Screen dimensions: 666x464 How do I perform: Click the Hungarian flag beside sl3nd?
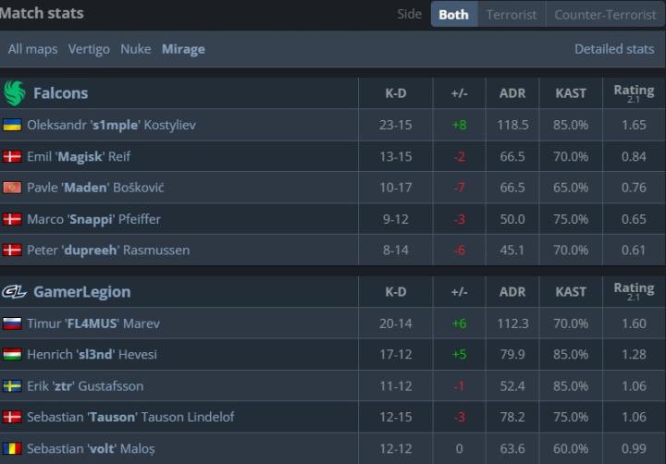pos(13,355)
